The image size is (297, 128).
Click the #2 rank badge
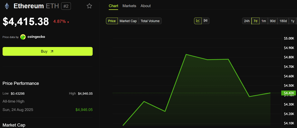(x=66, y=6)
